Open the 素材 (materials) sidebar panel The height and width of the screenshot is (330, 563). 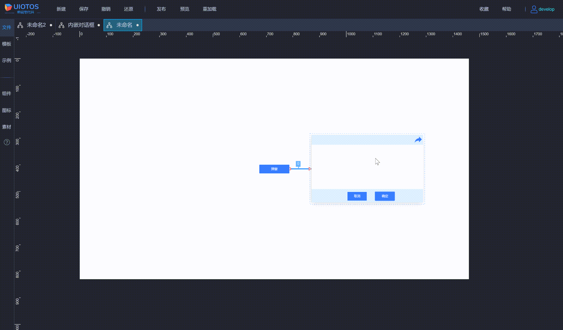click(7, 127)
